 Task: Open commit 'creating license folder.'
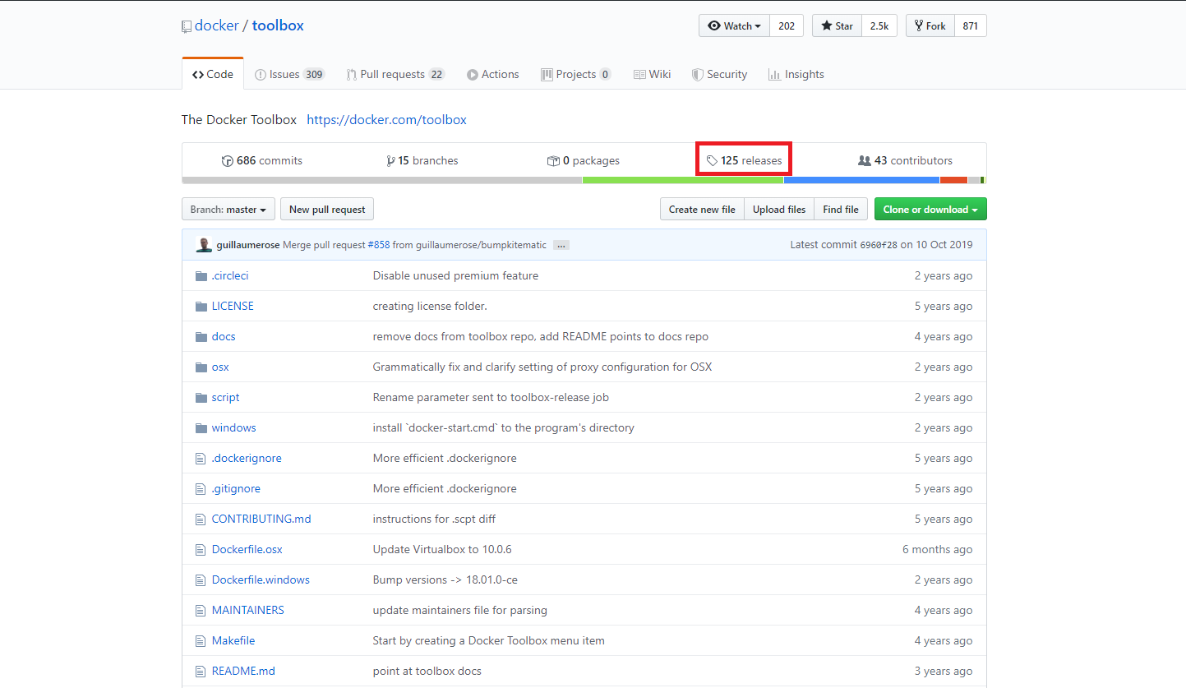[430, 307]
